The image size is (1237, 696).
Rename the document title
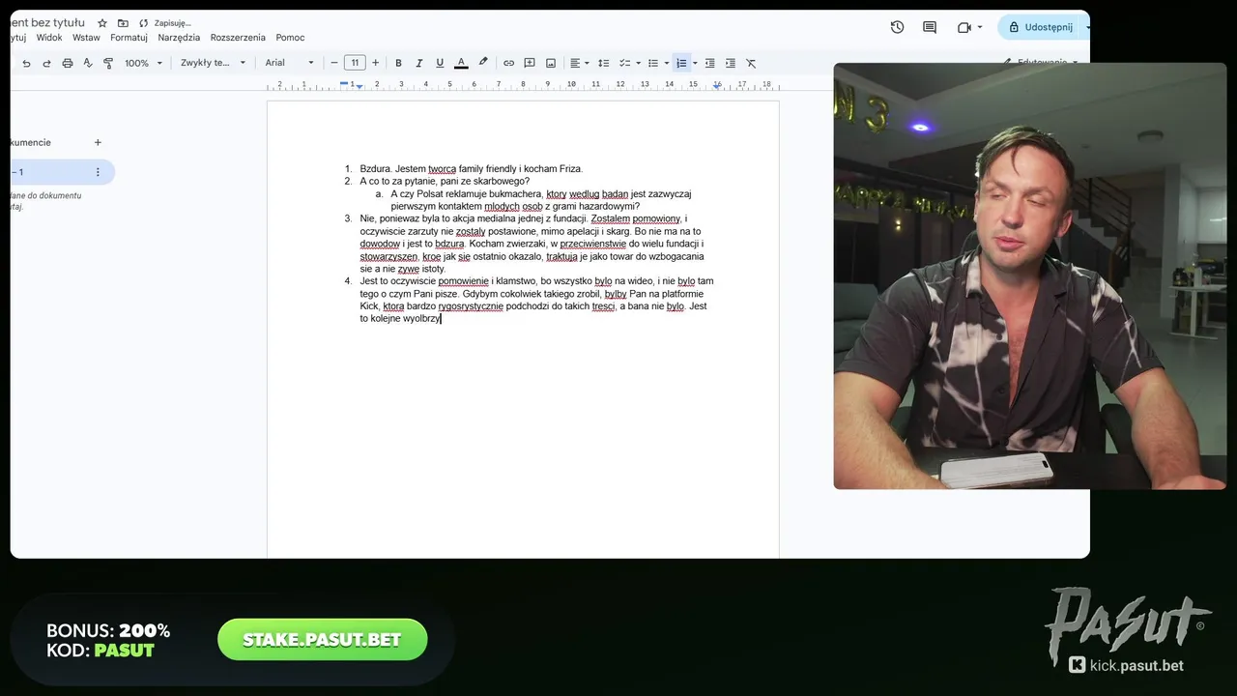point(47,22)
